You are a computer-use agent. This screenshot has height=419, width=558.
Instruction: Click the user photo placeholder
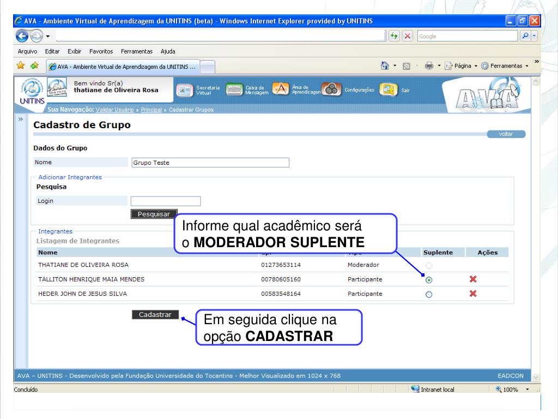coord(57,87)
